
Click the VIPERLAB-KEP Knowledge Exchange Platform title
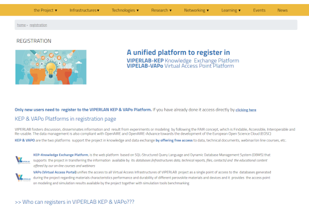[183, 60]
